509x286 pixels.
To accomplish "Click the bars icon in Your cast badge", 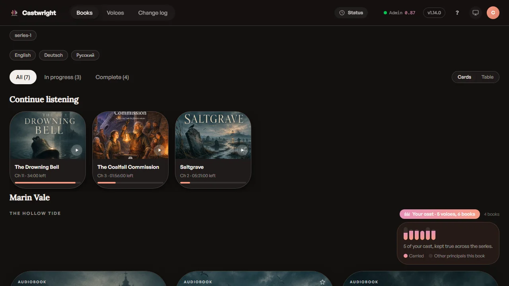I will [407, 214].
